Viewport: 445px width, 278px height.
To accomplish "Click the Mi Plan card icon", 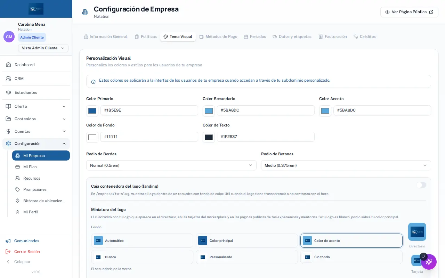I will 17,167.
